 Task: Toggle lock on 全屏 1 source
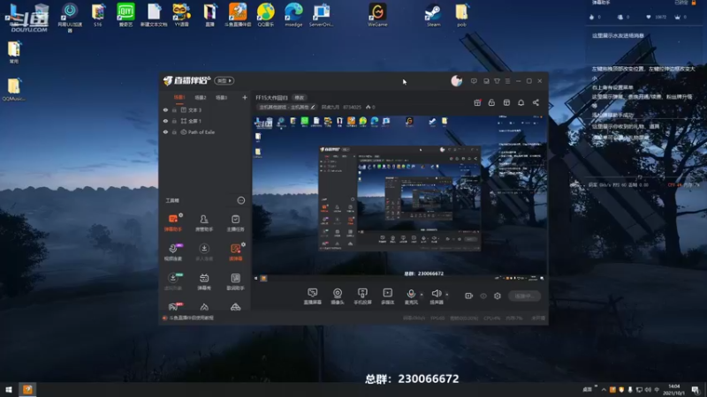[x=174, y=121]
